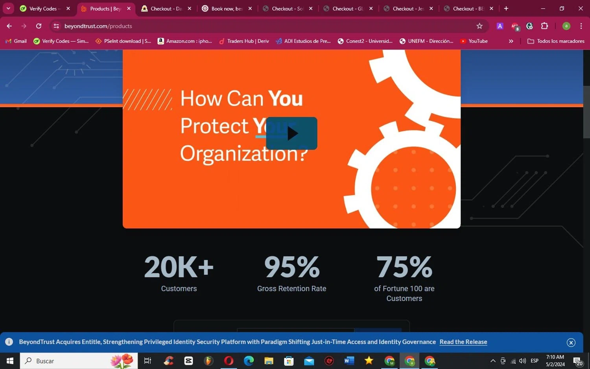The image size is (590, 369).
Task: Click the browser back arrow
Action: coord(9,26)
